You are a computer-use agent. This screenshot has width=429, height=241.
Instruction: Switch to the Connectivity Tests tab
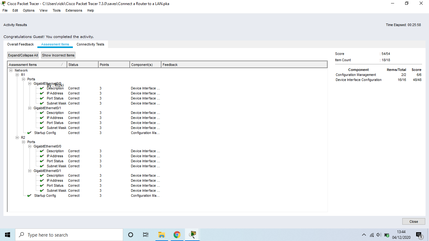coord(90,44)
